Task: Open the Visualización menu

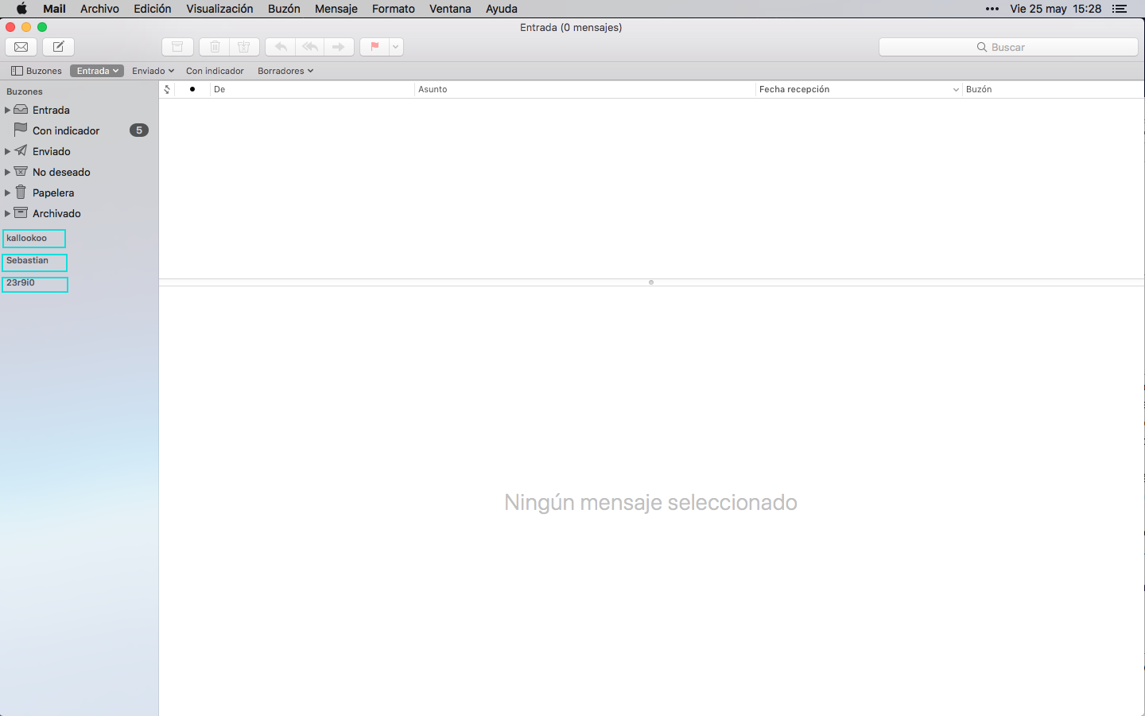Action: [x=219, y=9]
